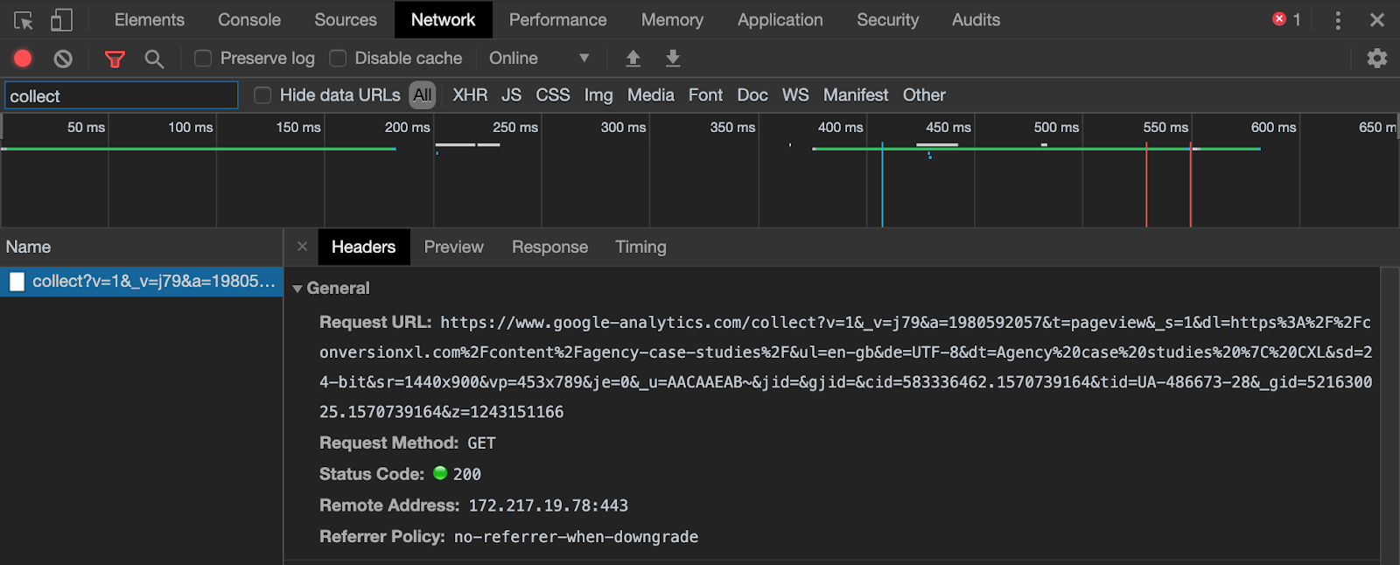1400x565 pixels.
Task: Click the Request URL value text
Action: 845,367
